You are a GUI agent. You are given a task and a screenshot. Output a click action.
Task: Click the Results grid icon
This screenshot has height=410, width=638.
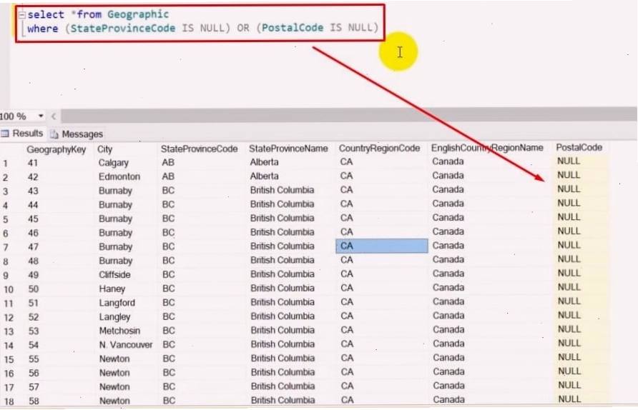[5, 134]
